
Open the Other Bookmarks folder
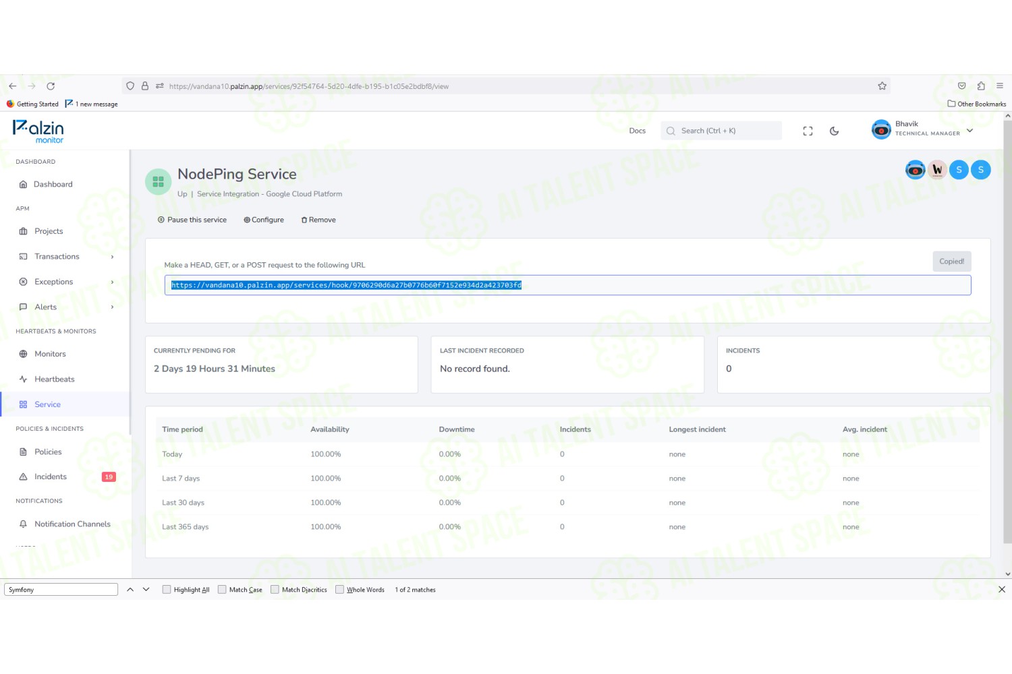tap(976, 104)
